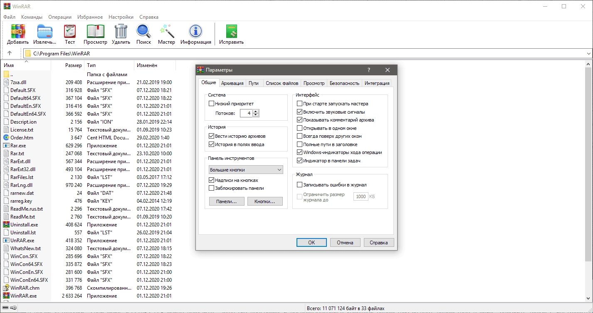Select the UnRAR.exe file icon
This screenshot has width=593, height=313.
(x=6, y=241)
